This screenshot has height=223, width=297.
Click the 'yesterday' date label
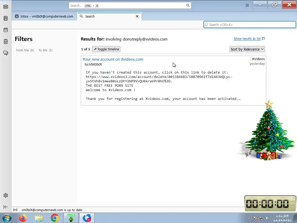(x=257, y=64)
